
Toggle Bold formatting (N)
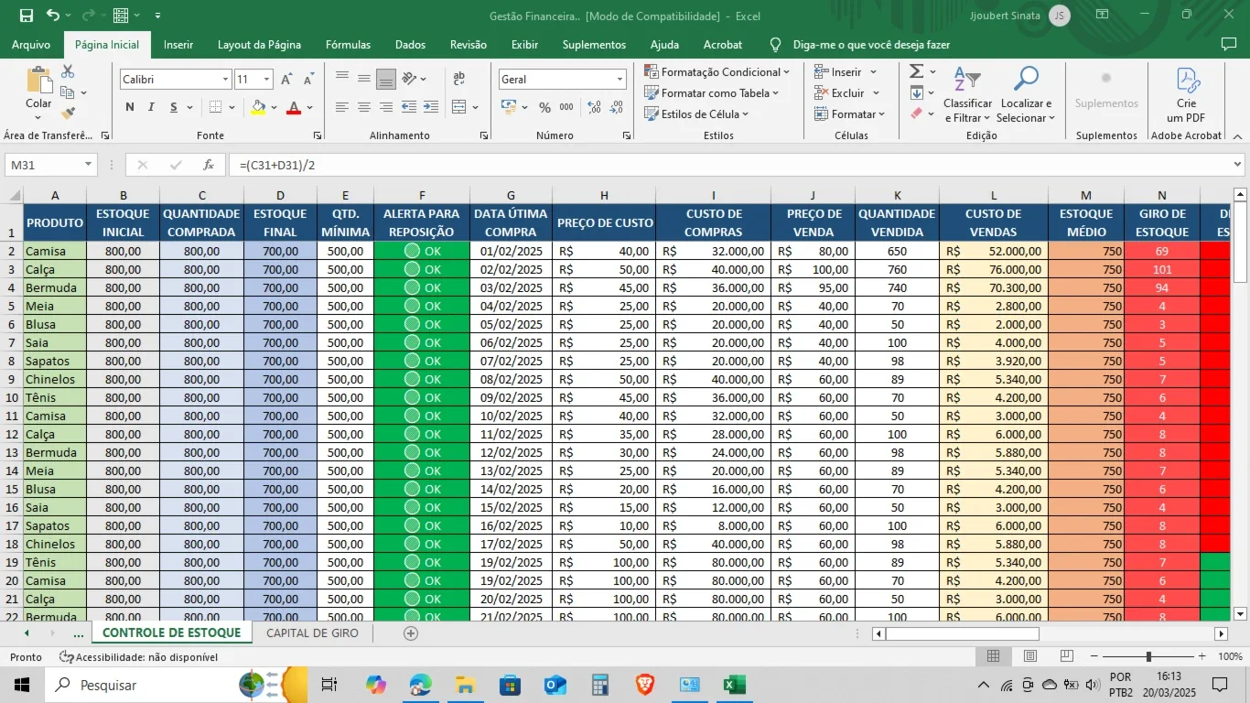130,107
